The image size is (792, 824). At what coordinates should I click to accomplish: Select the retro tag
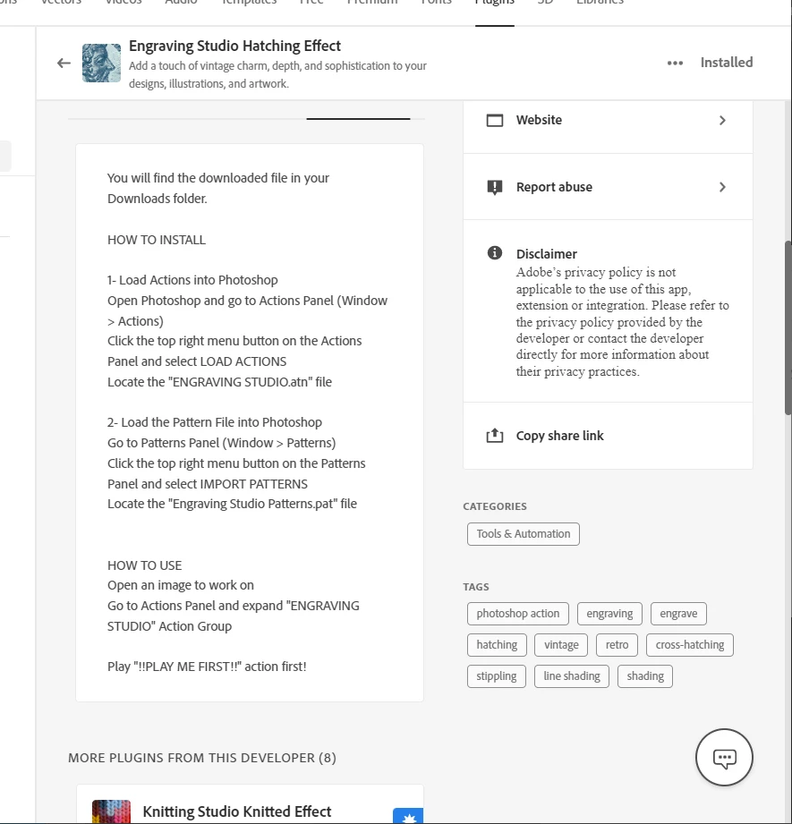(x=617, y=645)
